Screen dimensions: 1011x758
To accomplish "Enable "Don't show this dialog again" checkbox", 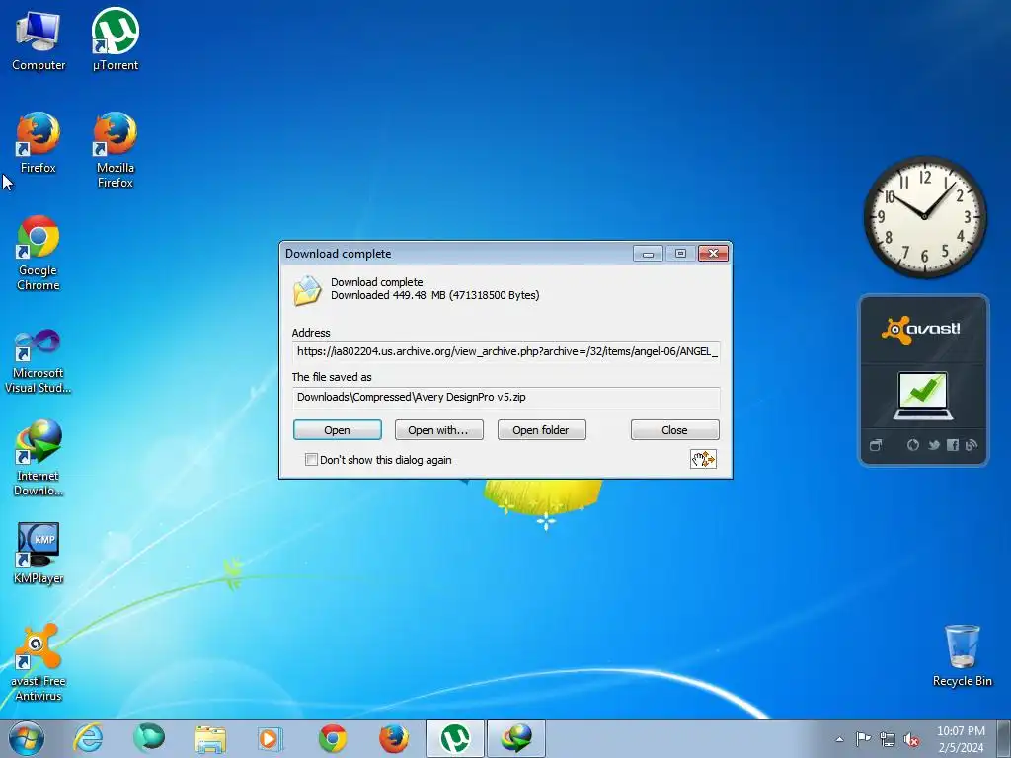I will (x=311, y=460).
